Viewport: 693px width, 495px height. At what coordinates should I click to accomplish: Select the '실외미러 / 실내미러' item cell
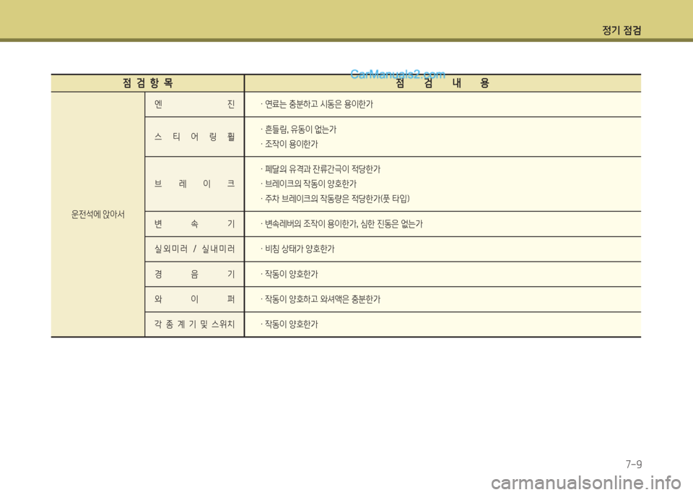coord(194,249)
